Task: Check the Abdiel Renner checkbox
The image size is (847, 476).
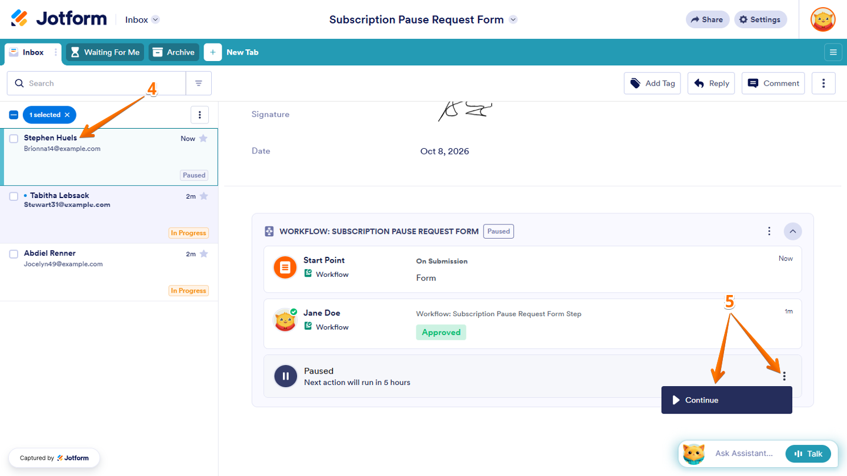Action: click(14, 254)
